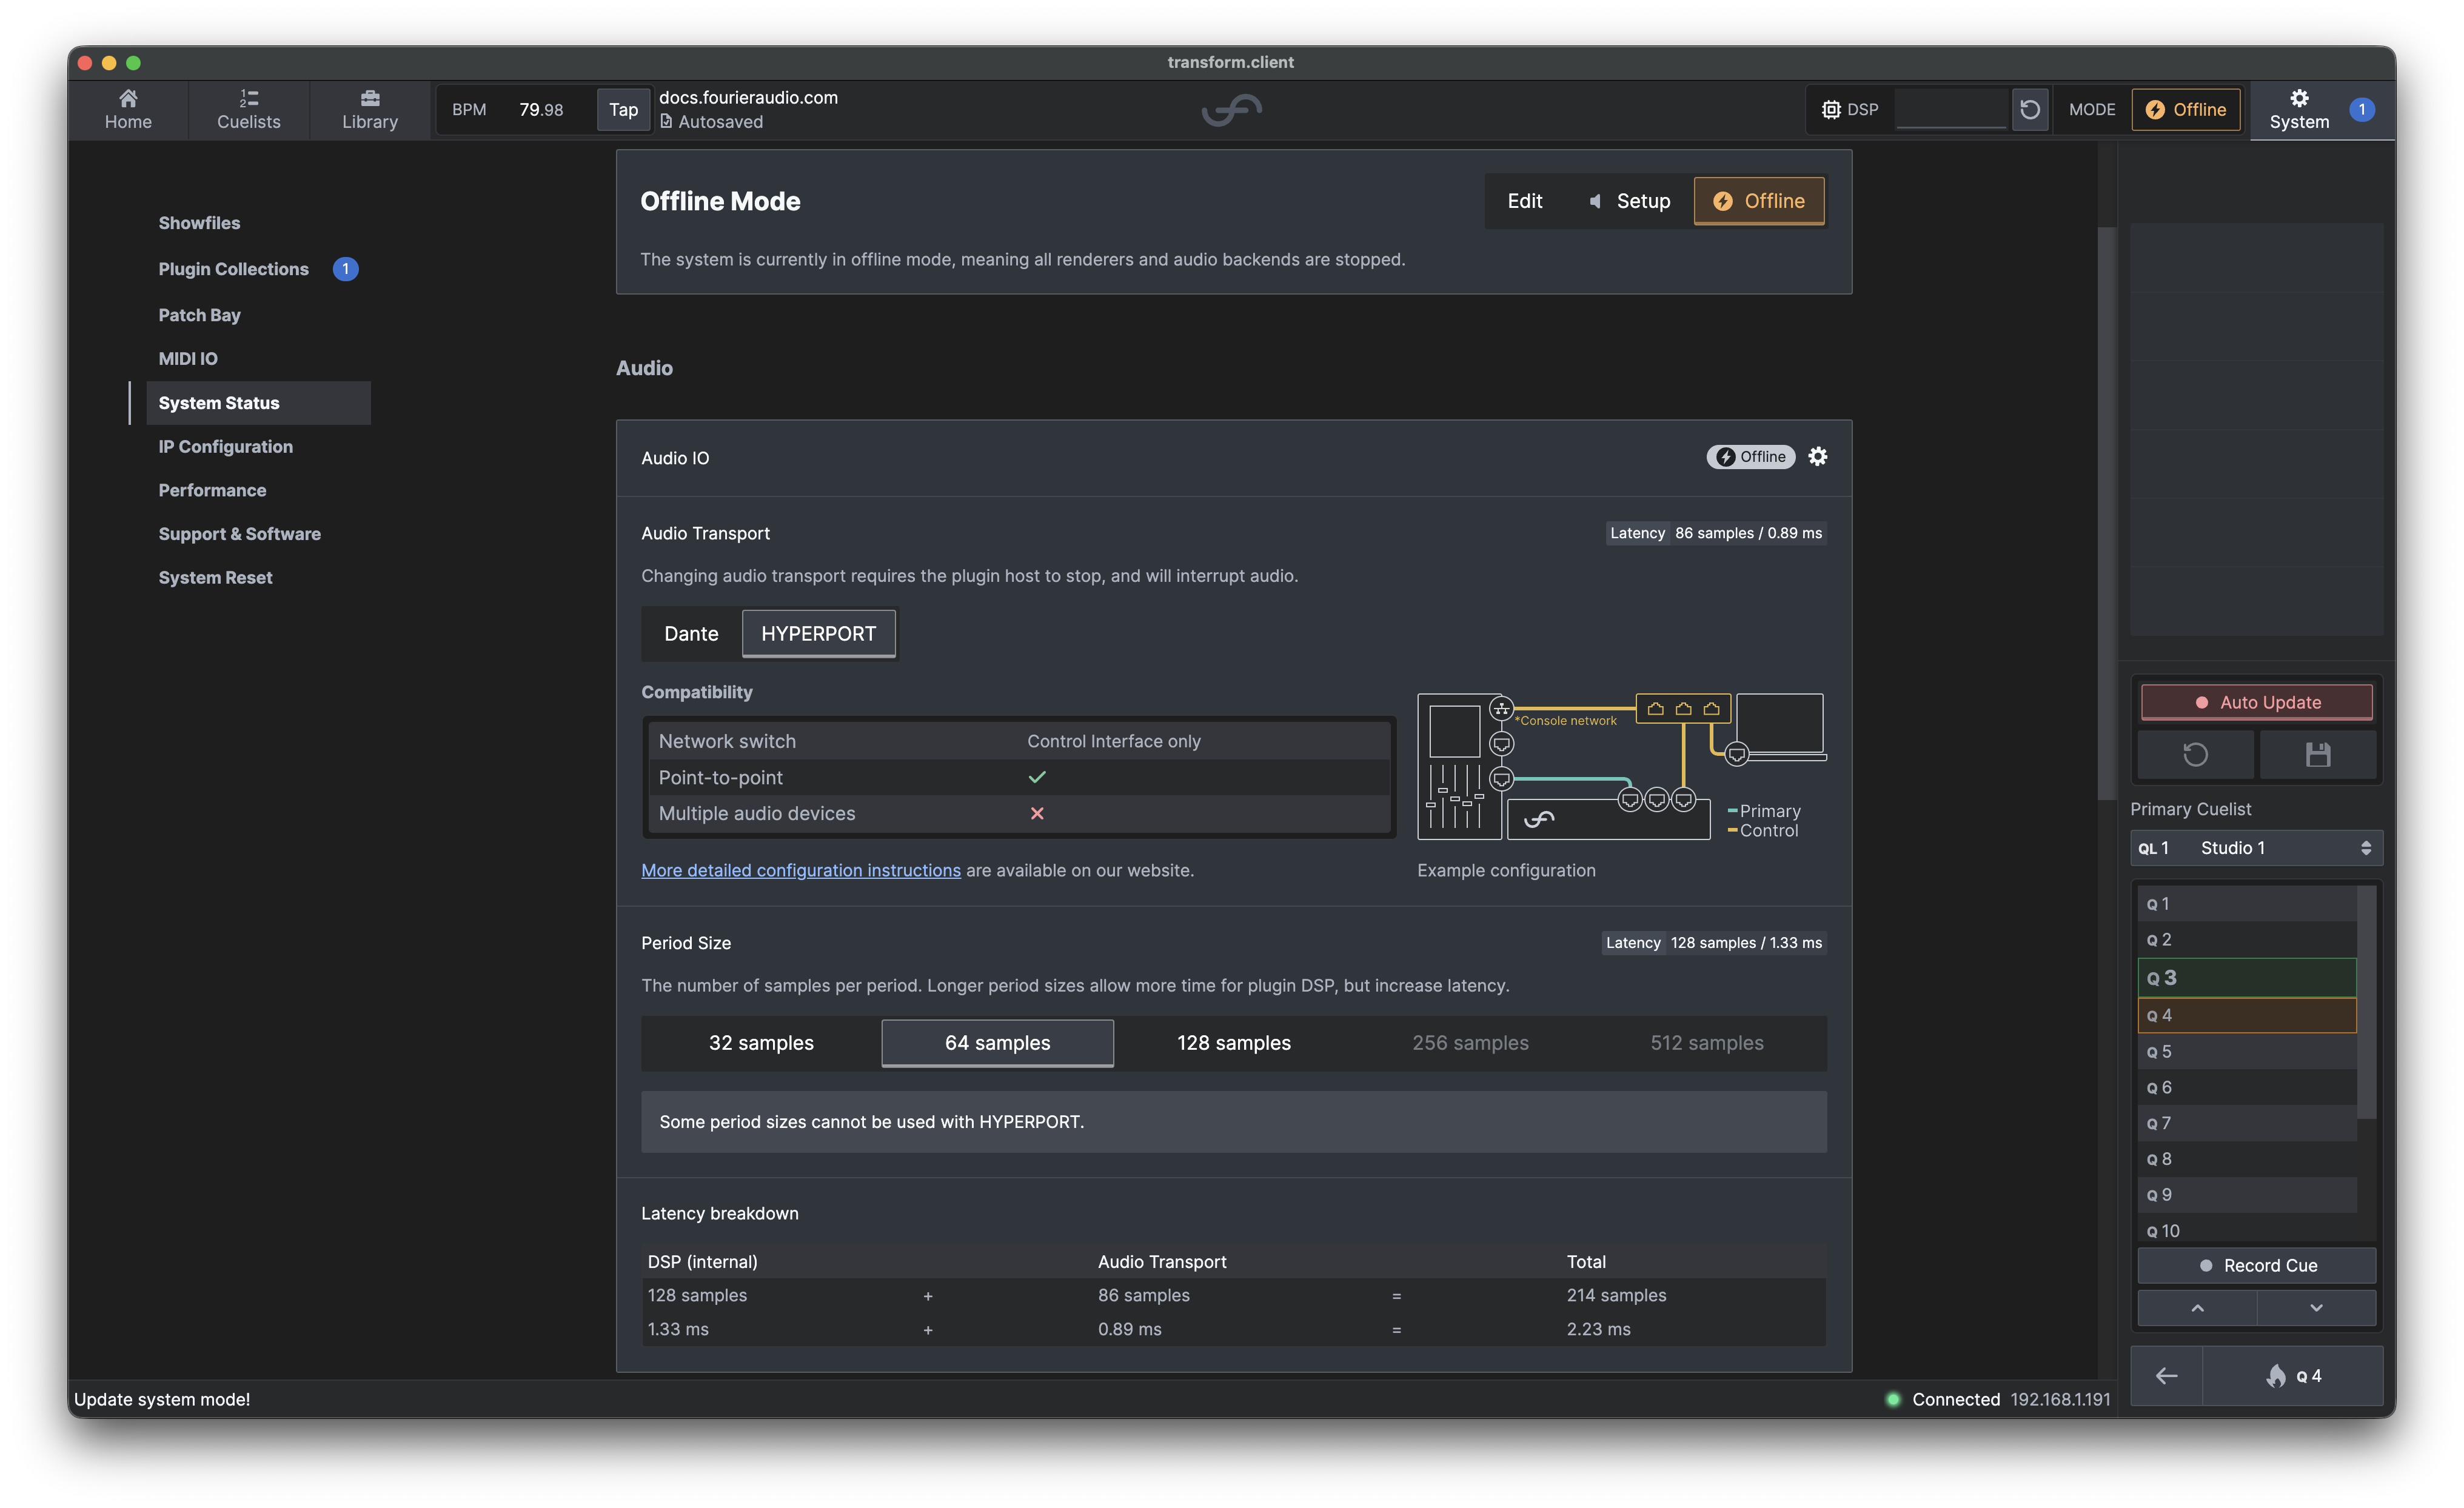Screen dimensions: 2464x1508
Task: Click the Plugin Collections notification badge
Action: (345, 269)
